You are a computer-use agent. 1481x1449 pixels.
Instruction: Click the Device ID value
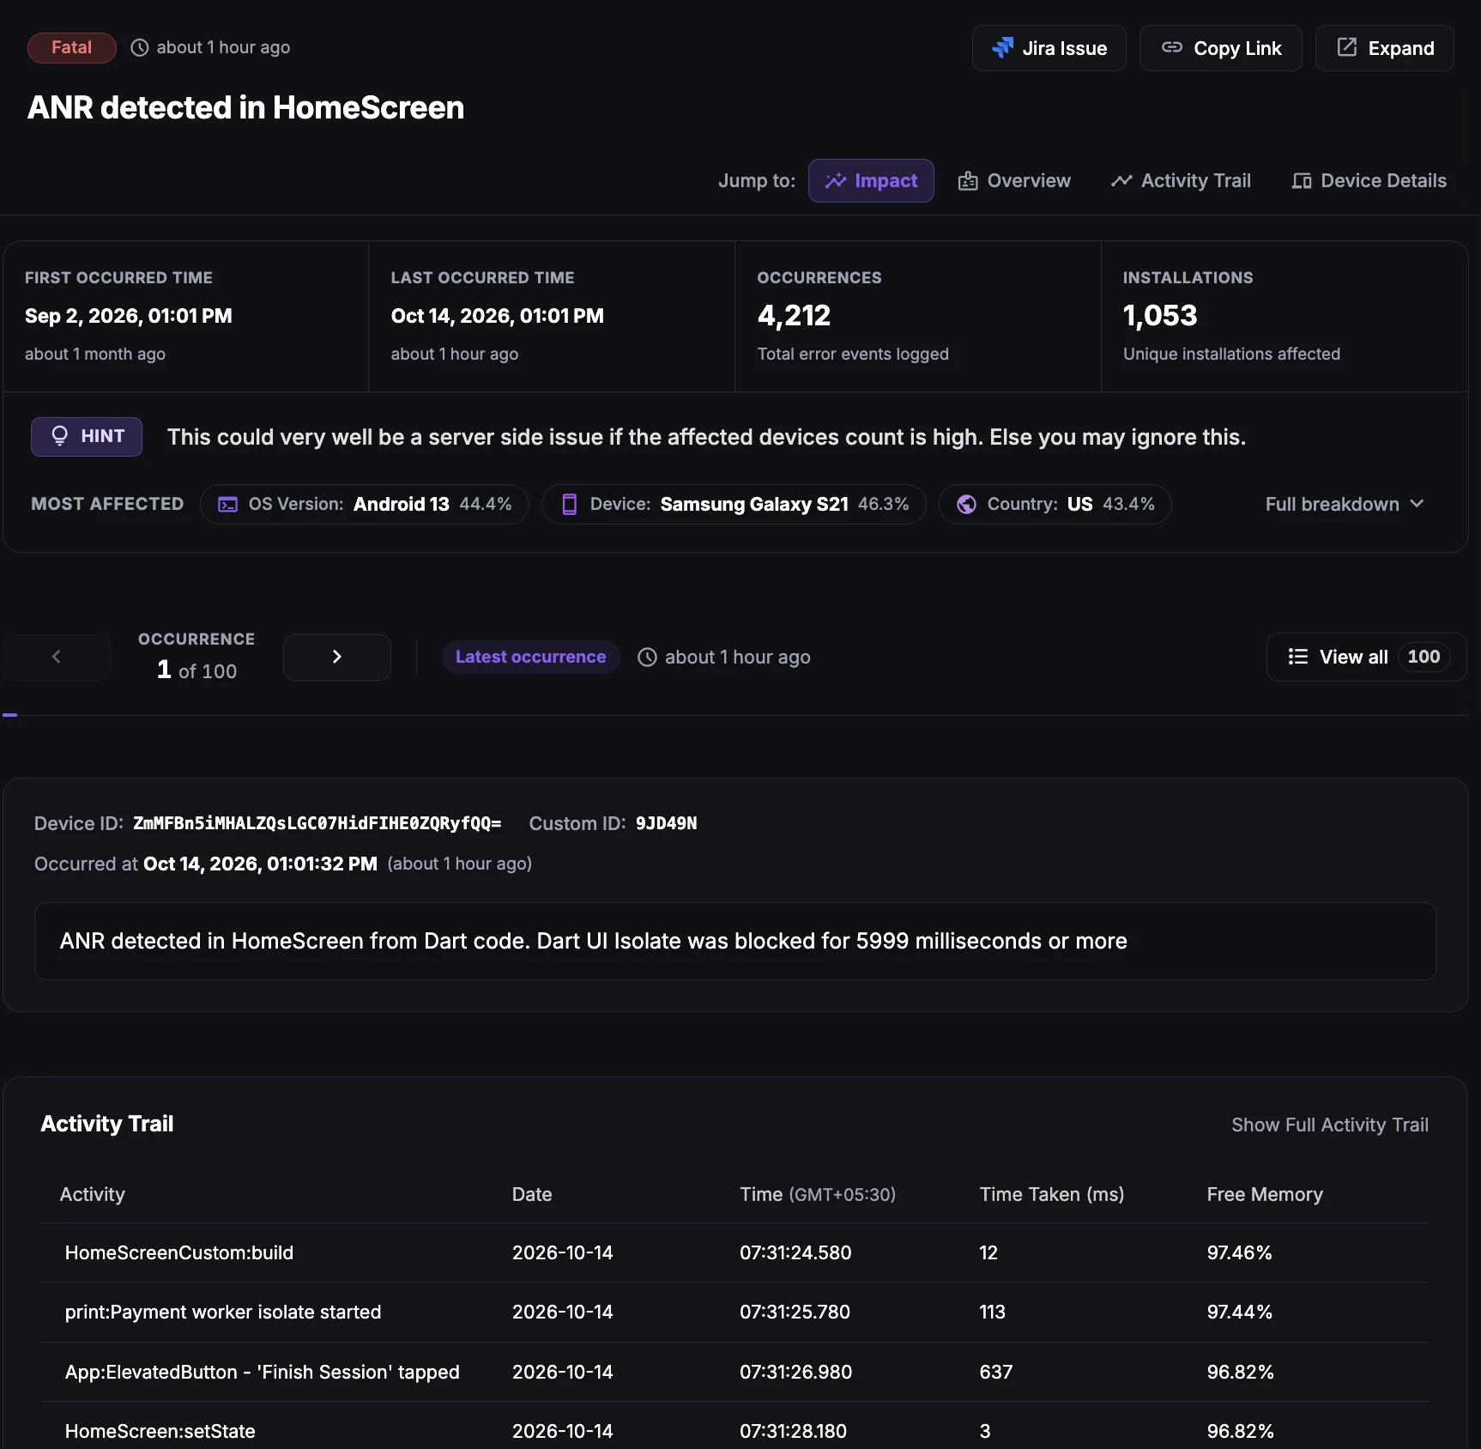(x=317, y=823)
